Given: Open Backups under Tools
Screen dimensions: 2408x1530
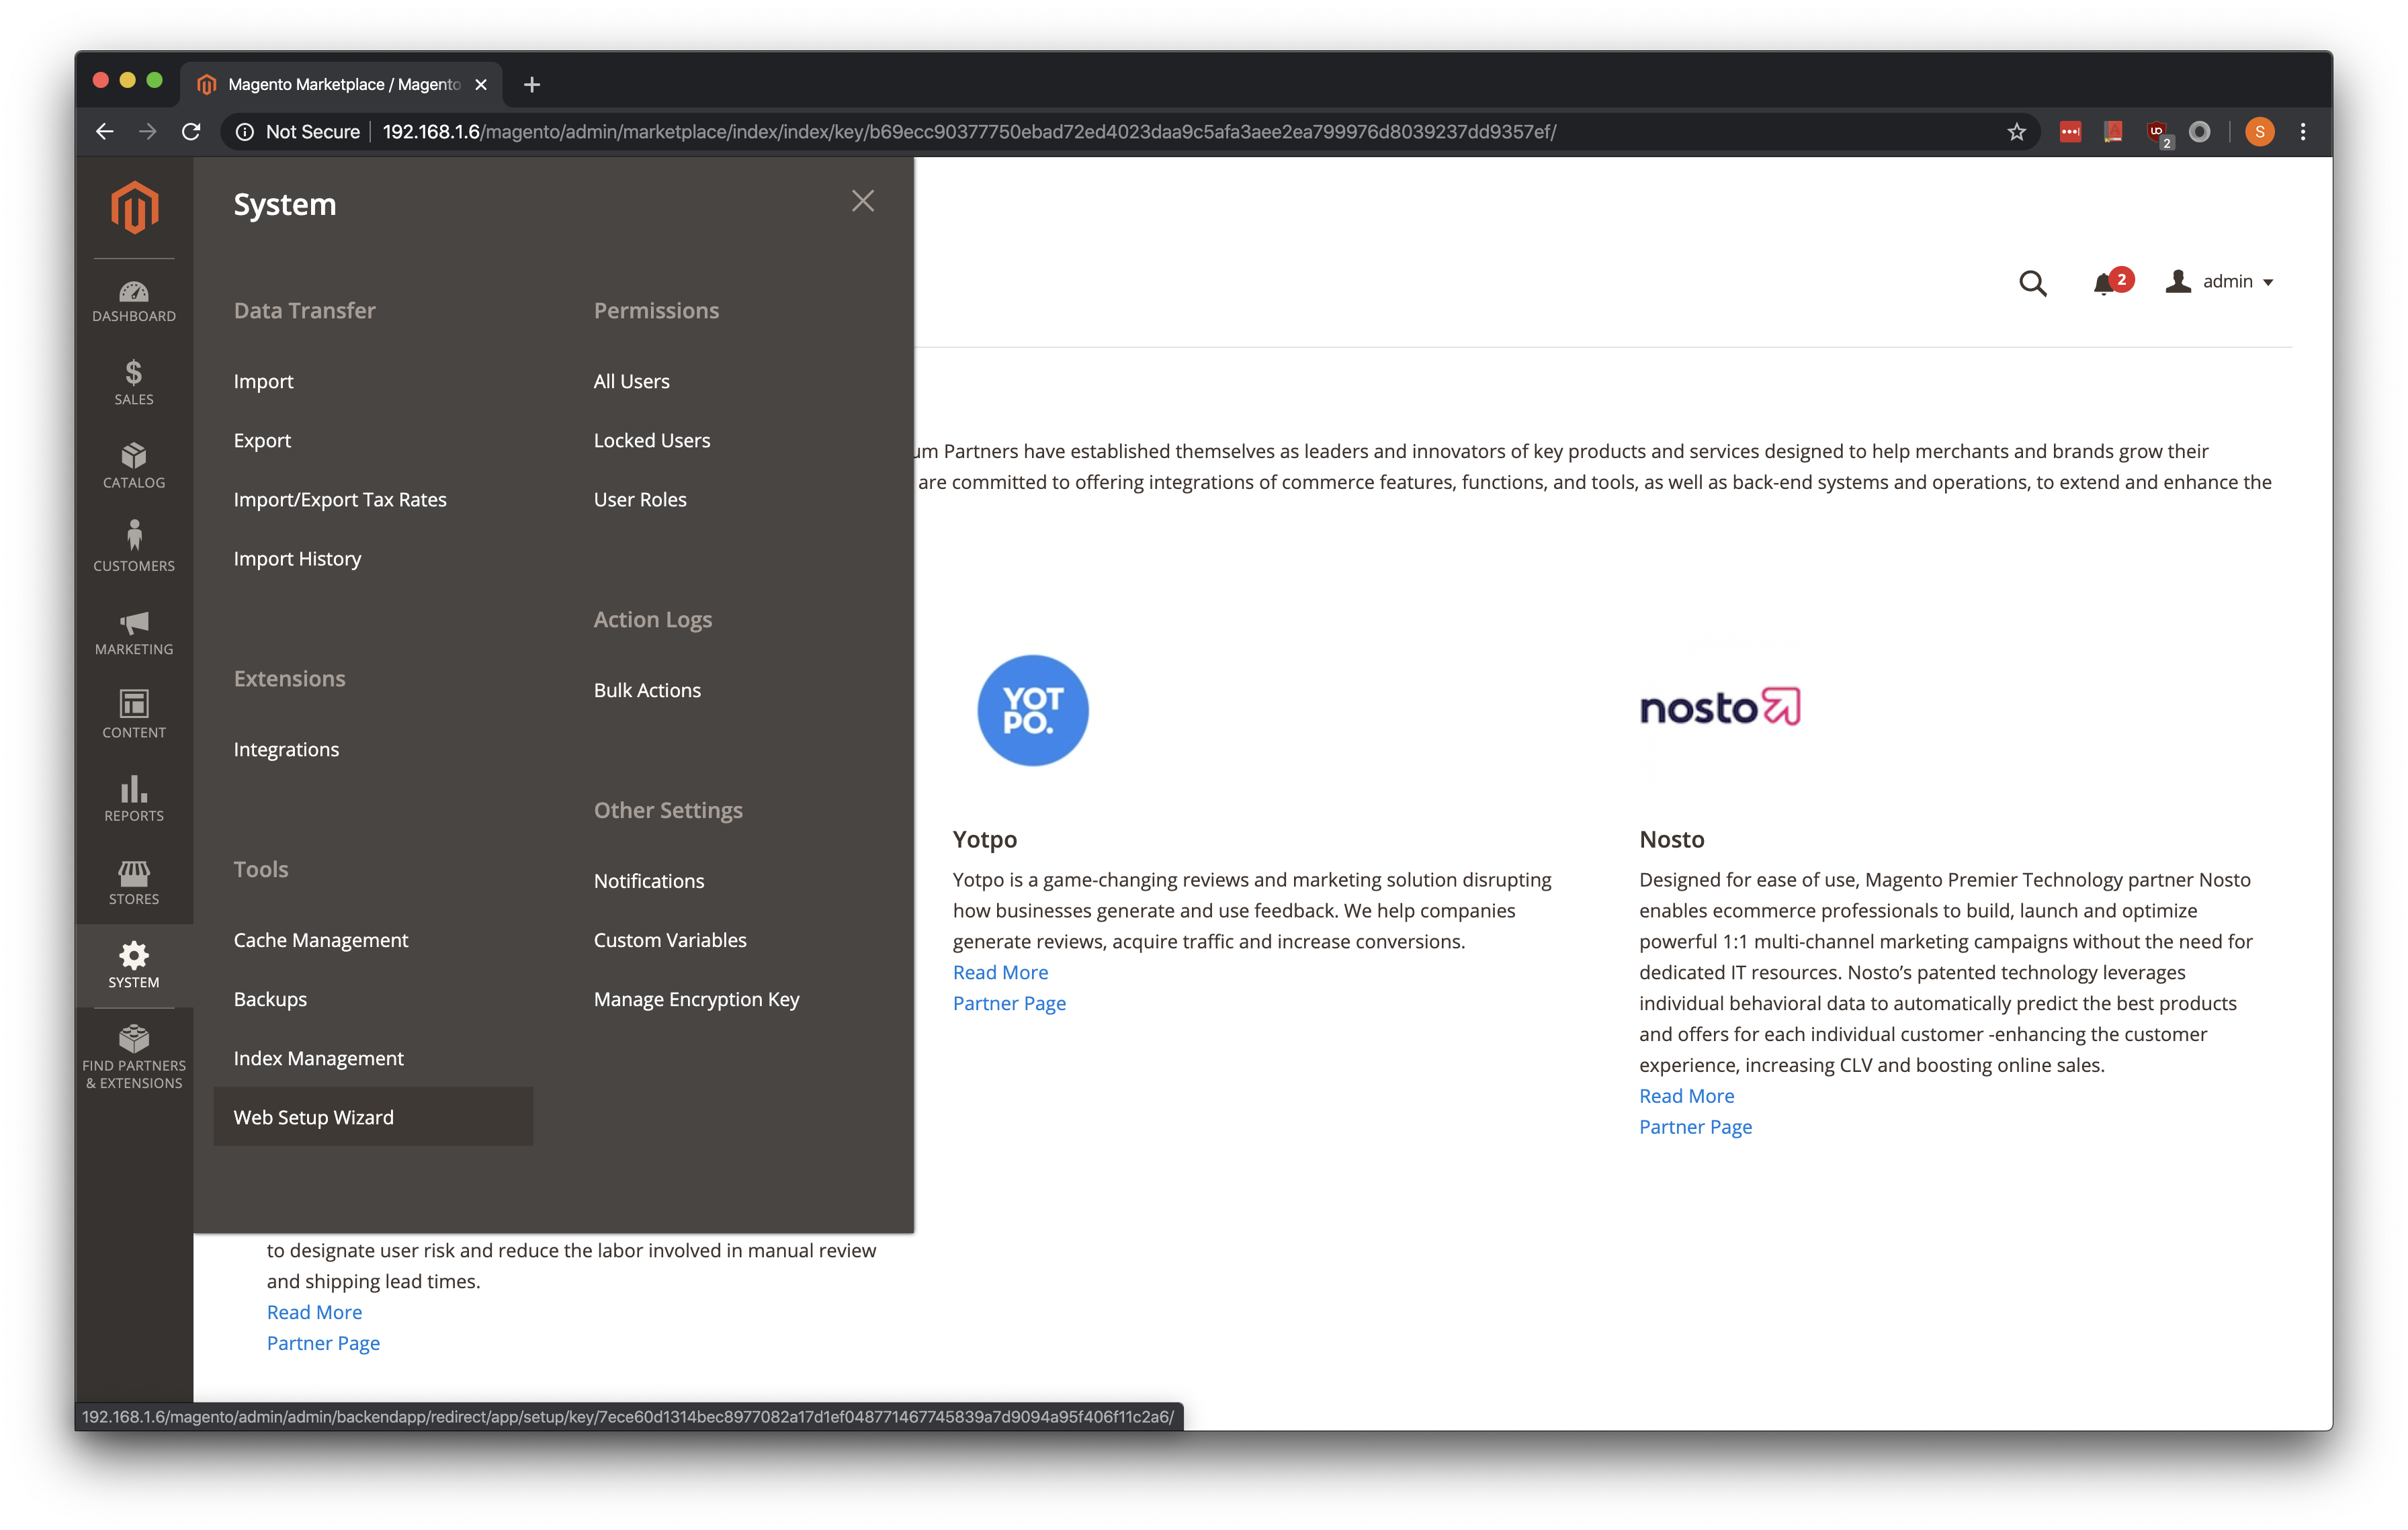Looking at the screenshot, I should coord(270,998).
